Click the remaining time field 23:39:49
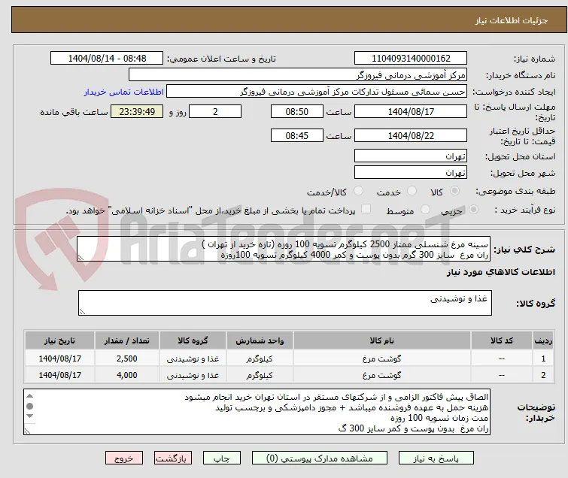 point(137,111)
